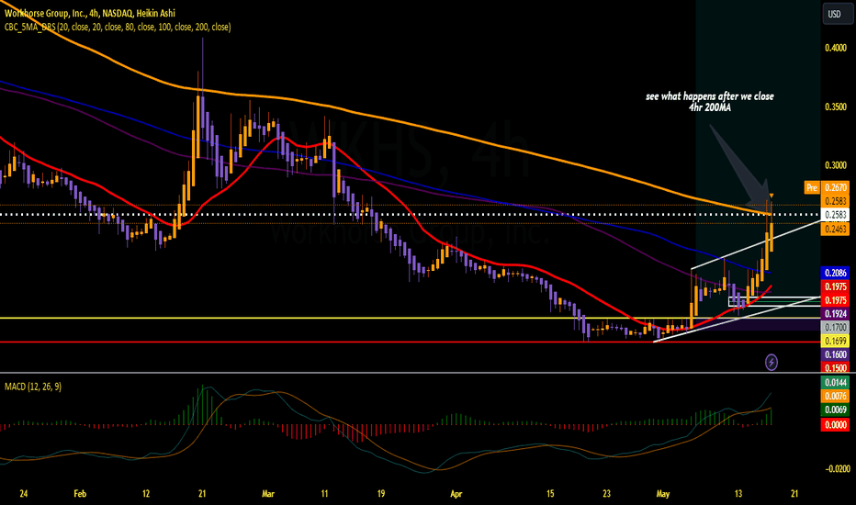Click the white 0.2583 price tag
Screen dimensions: 856x505
click(835, 215)
